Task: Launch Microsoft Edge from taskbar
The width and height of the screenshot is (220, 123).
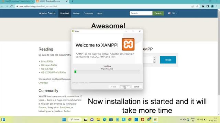Action: pos(104,120)
